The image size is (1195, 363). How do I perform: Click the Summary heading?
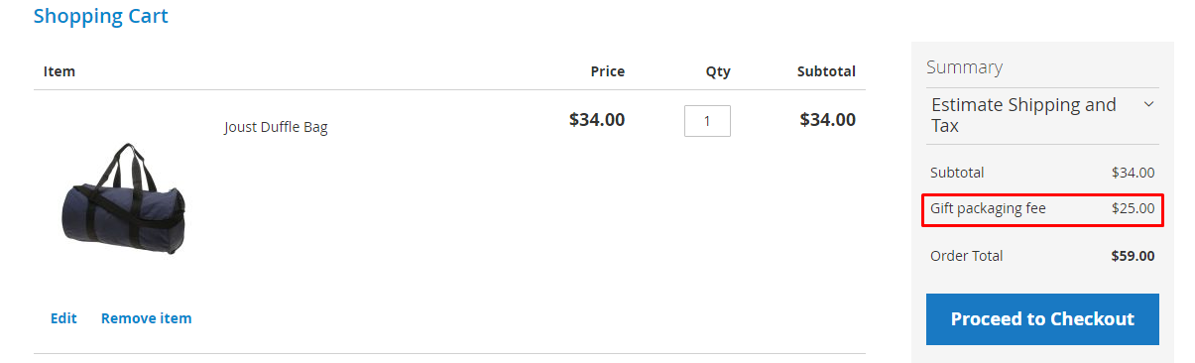click(964, 67)
